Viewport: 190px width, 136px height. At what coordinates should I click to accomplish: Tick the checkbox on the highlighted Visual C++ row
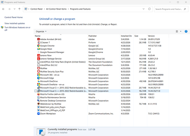click(x=36, y=91)
